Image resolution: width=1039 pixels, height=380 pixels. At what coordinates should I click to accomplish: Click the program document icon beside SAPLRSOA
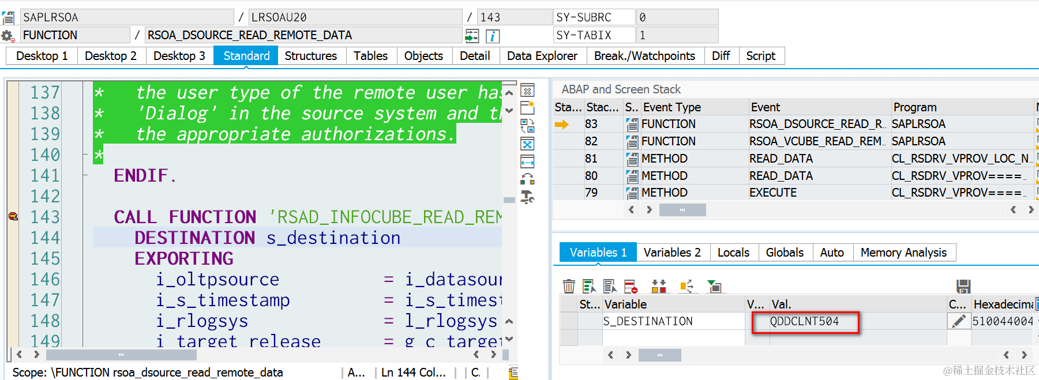pyautogui.click(x=8, y=17)
